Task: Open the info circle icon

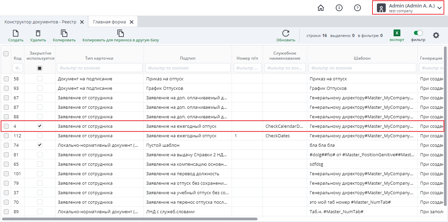Action: pyautogui.click(x=339, y=8)
